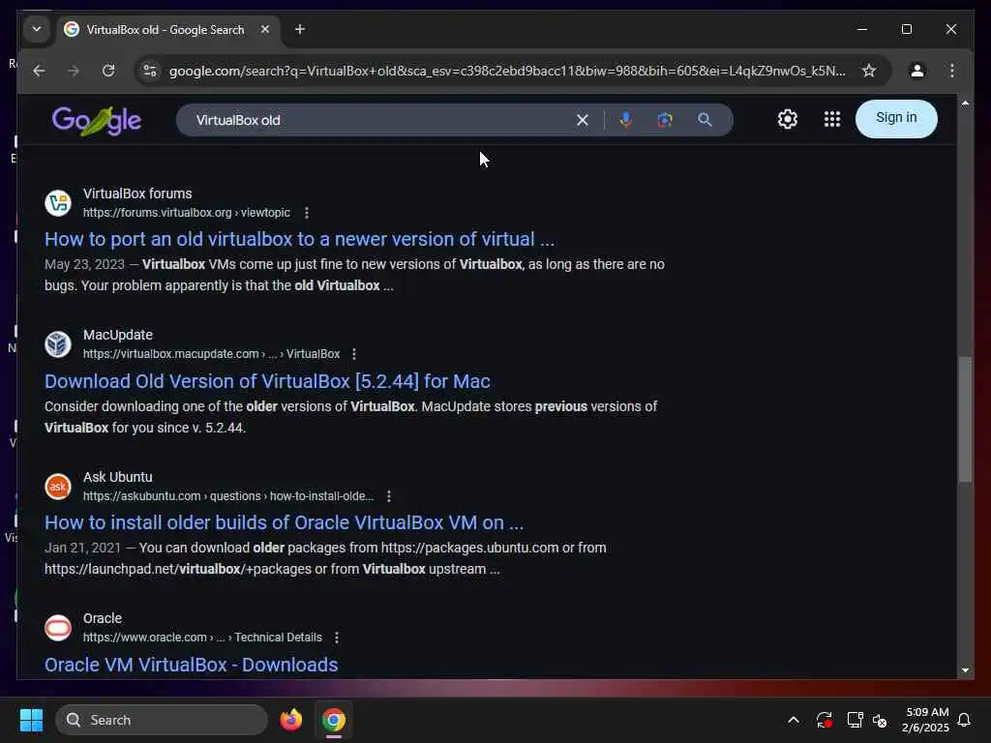Viewport: 991px width, 743px height.
Task: Open more options for VirtualBox forums result
Action: 307,213
